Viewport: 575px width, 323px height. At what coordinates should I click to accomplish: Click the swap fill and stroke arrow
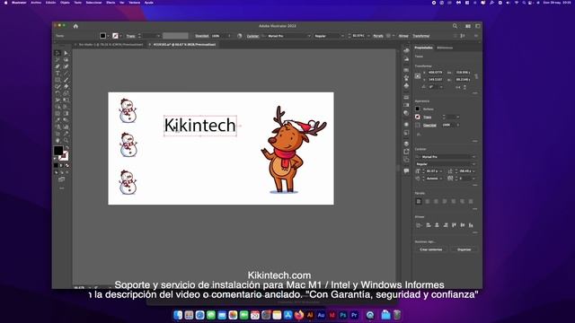(66, 147)
